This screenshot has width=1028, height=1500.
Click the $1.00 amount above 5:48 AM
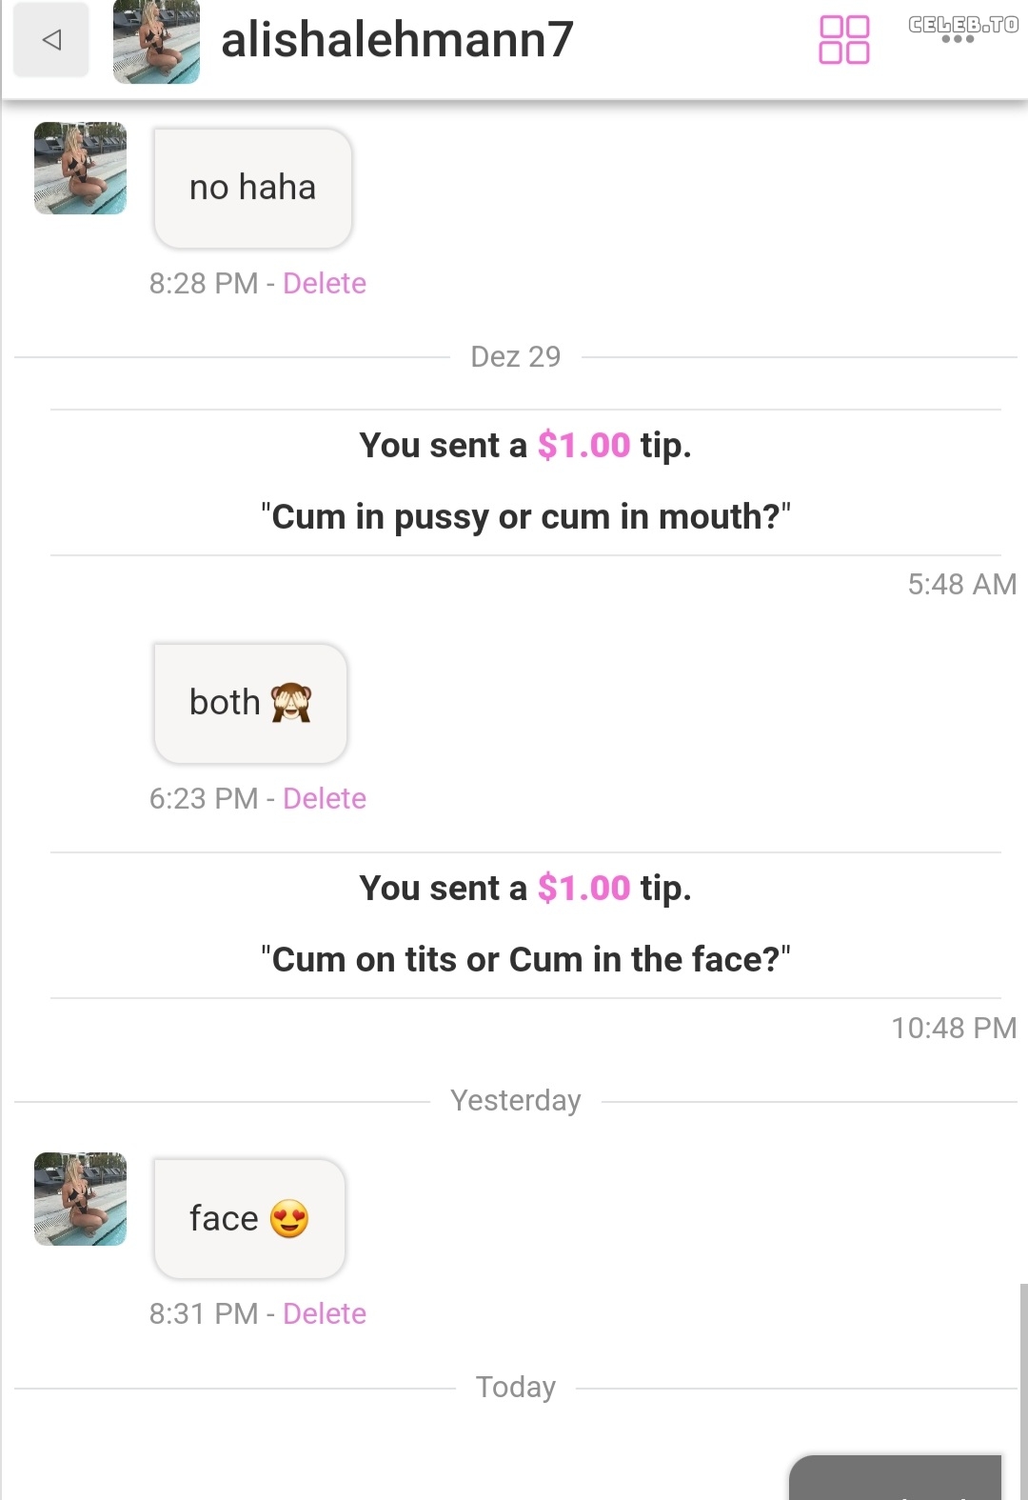[583, 445]
